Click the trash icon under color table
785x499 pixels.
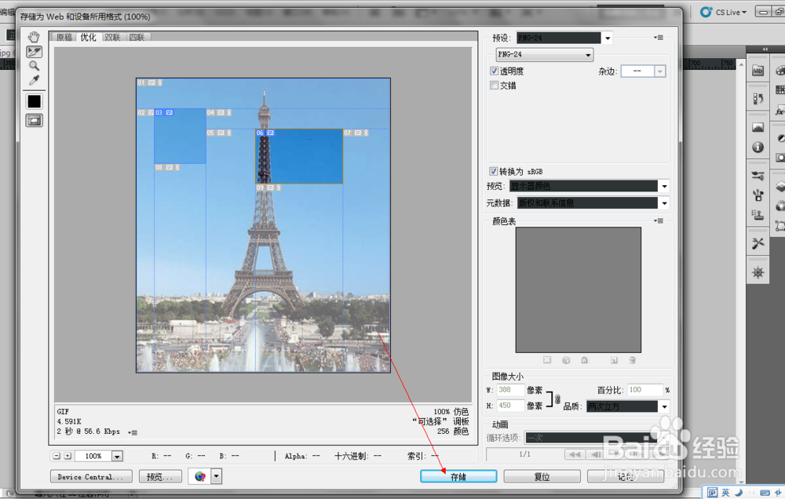tap(632, 360)
